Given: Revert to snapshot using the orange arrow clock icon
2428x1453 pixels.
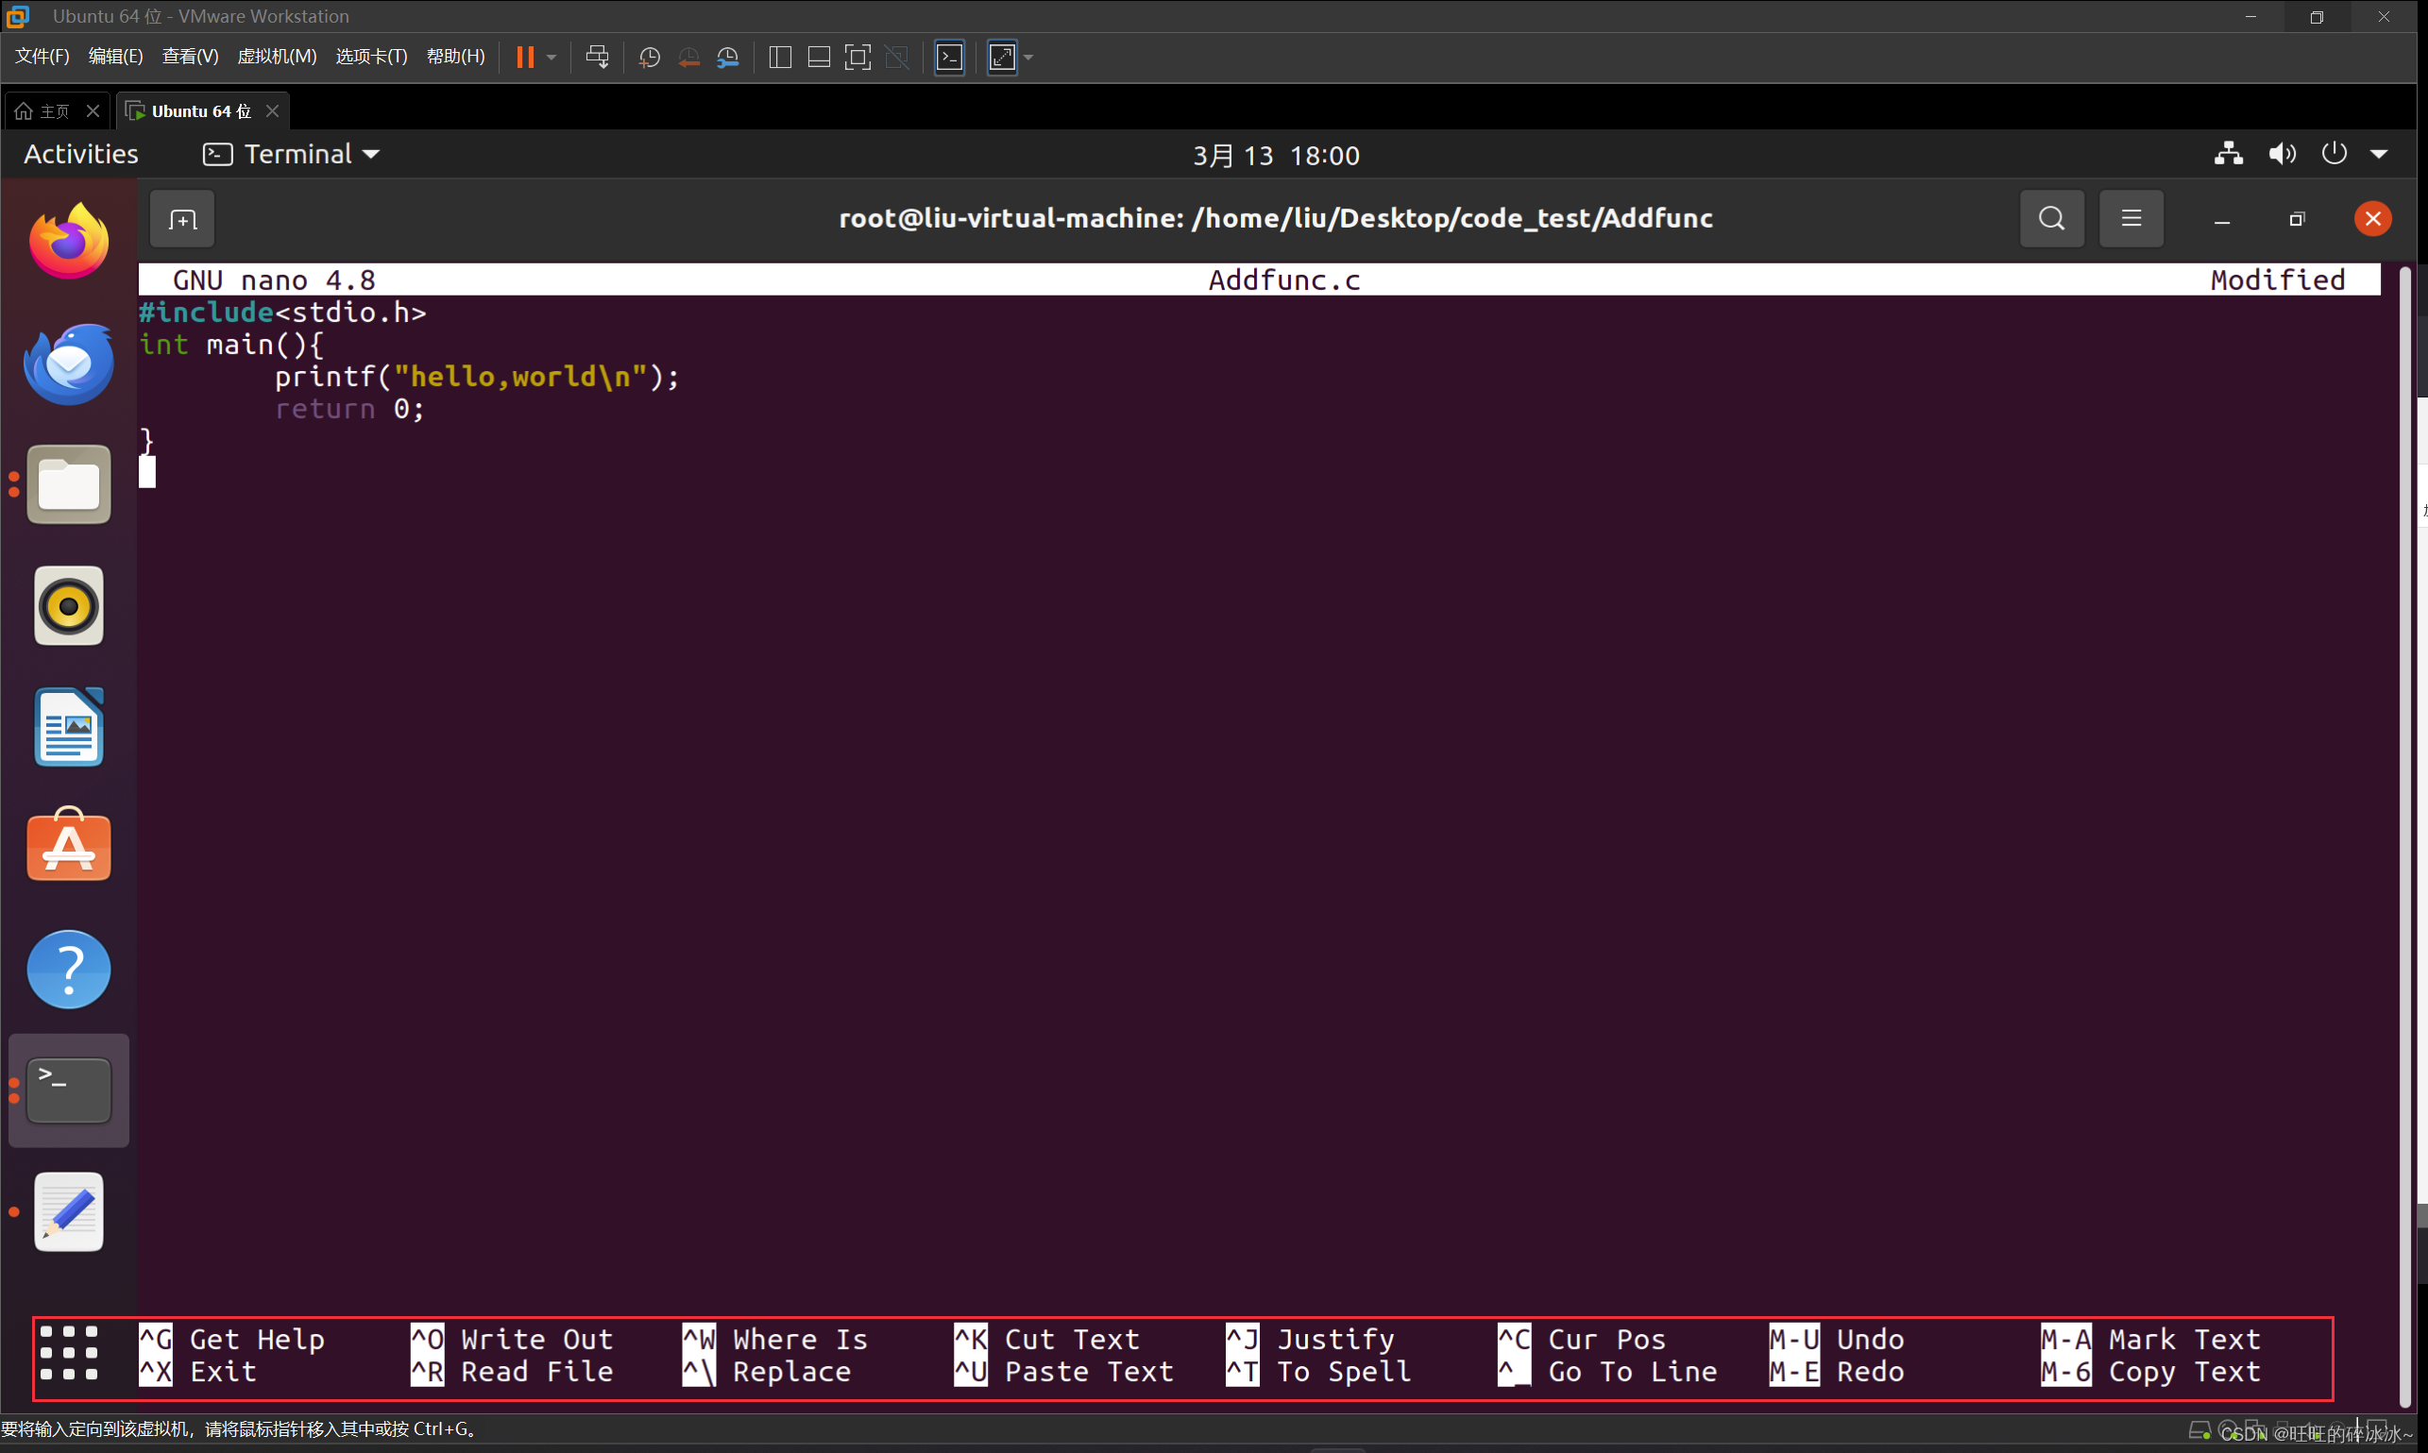Looking at the screenshot, I should [688, 58].
